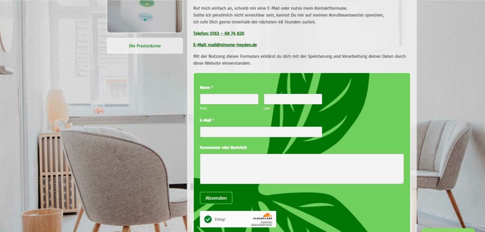Click the green button at bottom right corner

(x=448, y=230)
